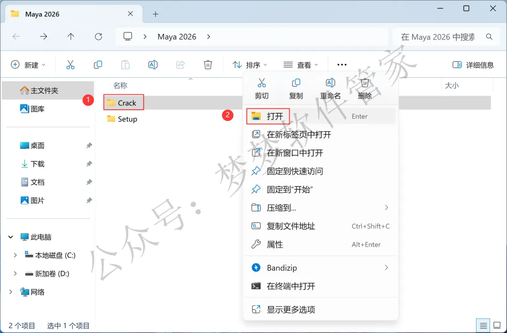This screenshot has height=333, width=507.
Task: Choose 剪切 in the context menu
Action: tap(261, 89)
